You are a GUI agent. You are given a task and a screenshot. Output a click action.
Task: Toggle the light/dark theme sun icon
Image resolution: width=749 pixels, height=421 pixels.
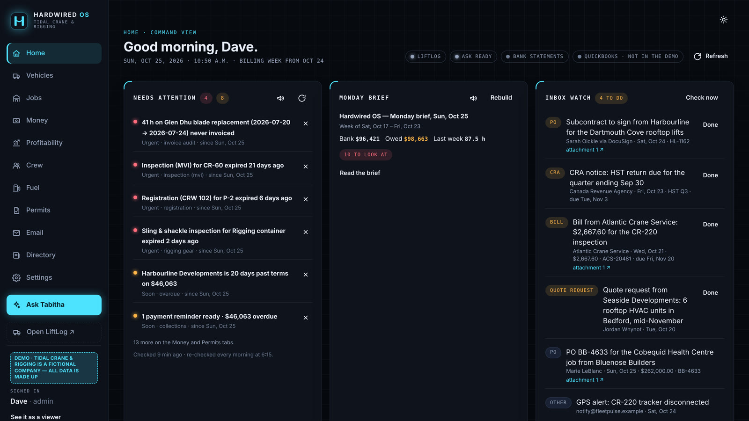coord(724,20)
